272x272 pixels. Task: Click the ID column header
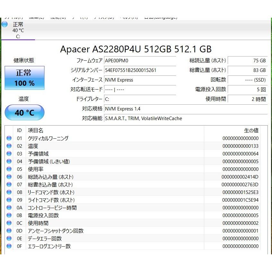(x=19, y=130)
